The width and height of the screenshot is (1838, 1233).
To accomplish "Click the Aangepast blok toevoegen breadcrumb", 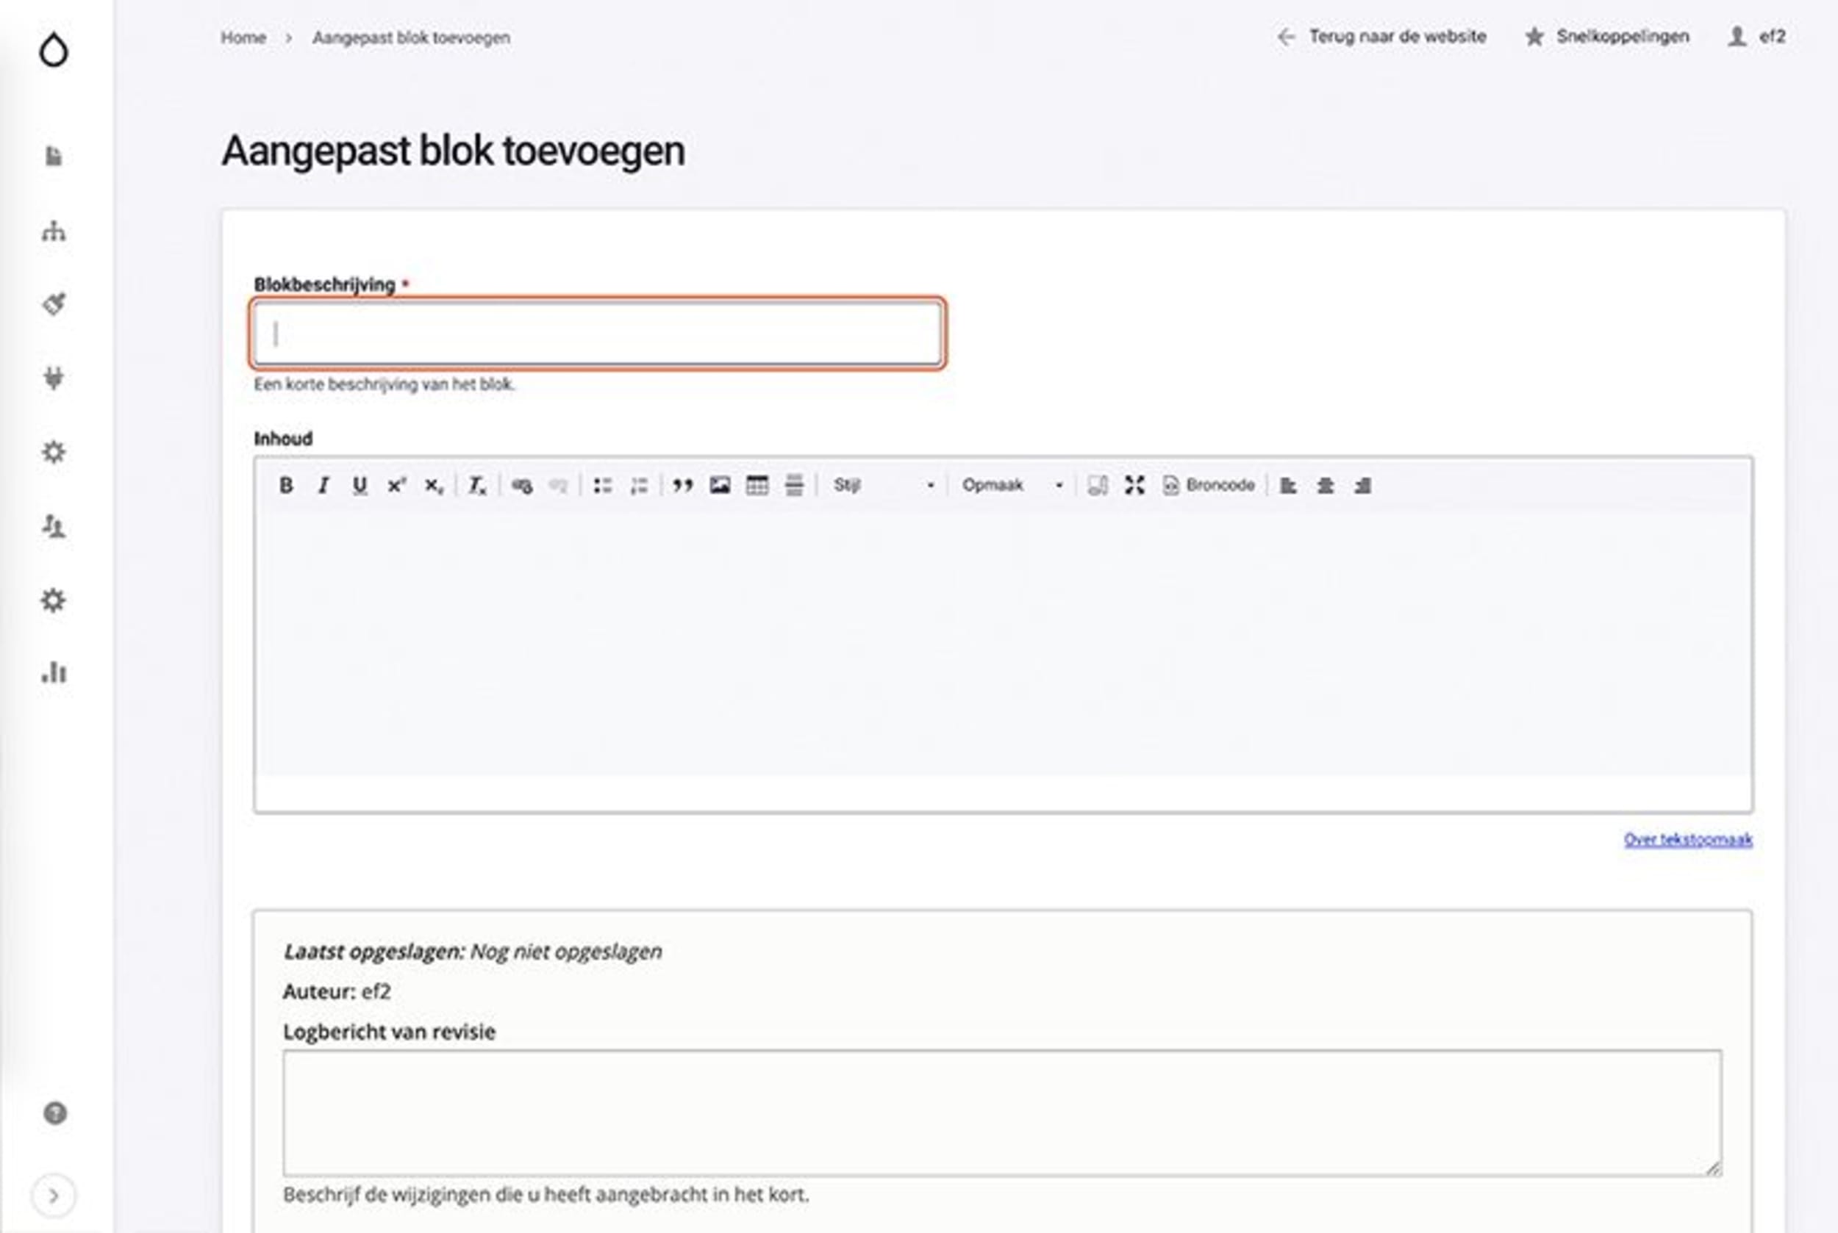I will [x=411, y=37].
